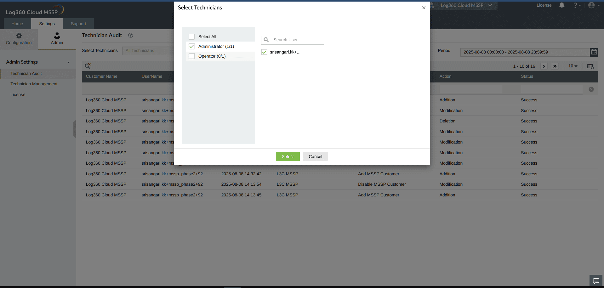
Task: Click the Deletion action cell
Action: coord(447,121)
